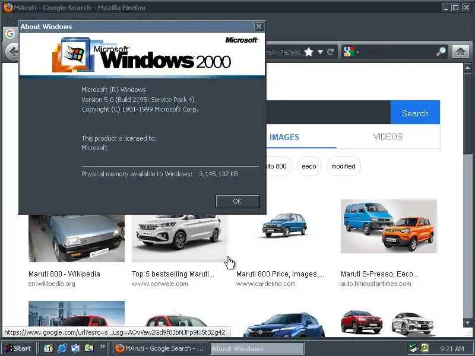Viewport: 475px width, 356px height.
Task: Click the blue van and orange car thumbnail
Action: [389, 226]
